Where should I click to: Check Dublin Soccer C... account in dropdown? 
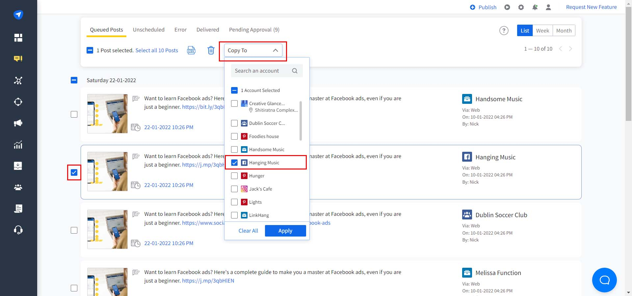point(234,123)
